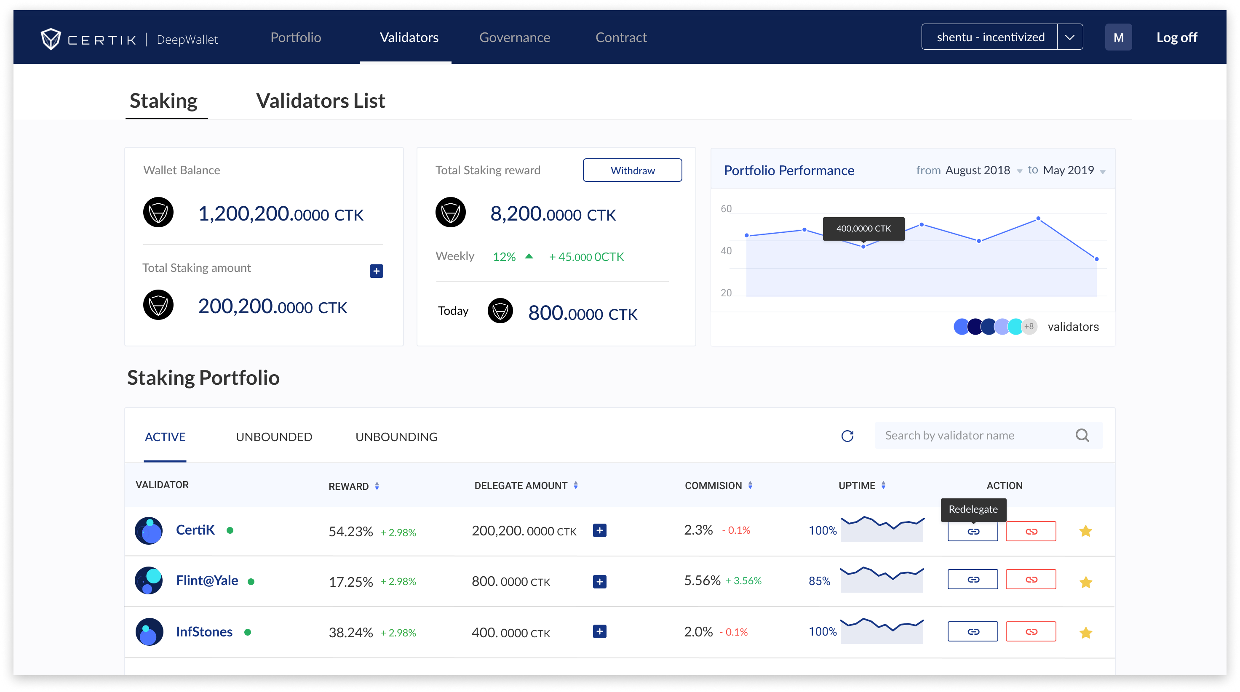Image resolution: width=1240 pixels, height=692 pixels.
Task: Click the refresh icon beside validator search
Action: coord(847,436)
